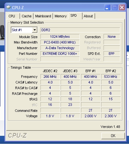
Task: Click the Correction value None
Action: pos(112,37)
